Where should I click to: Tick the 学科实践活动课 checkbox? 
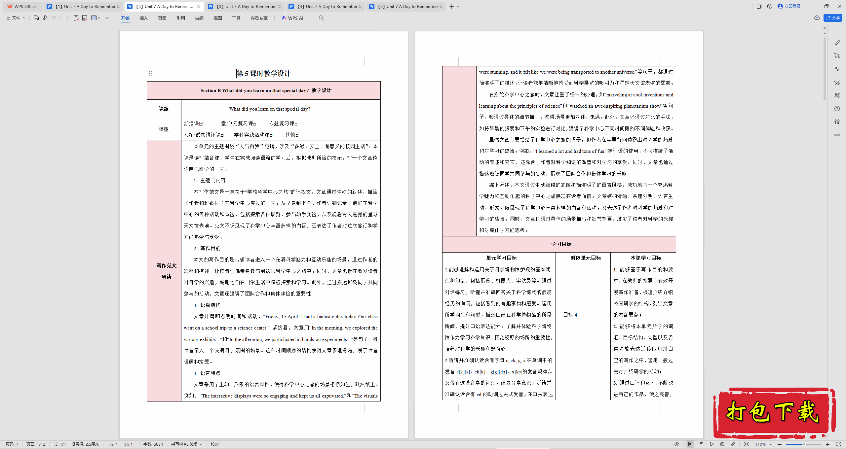point(271,135)
